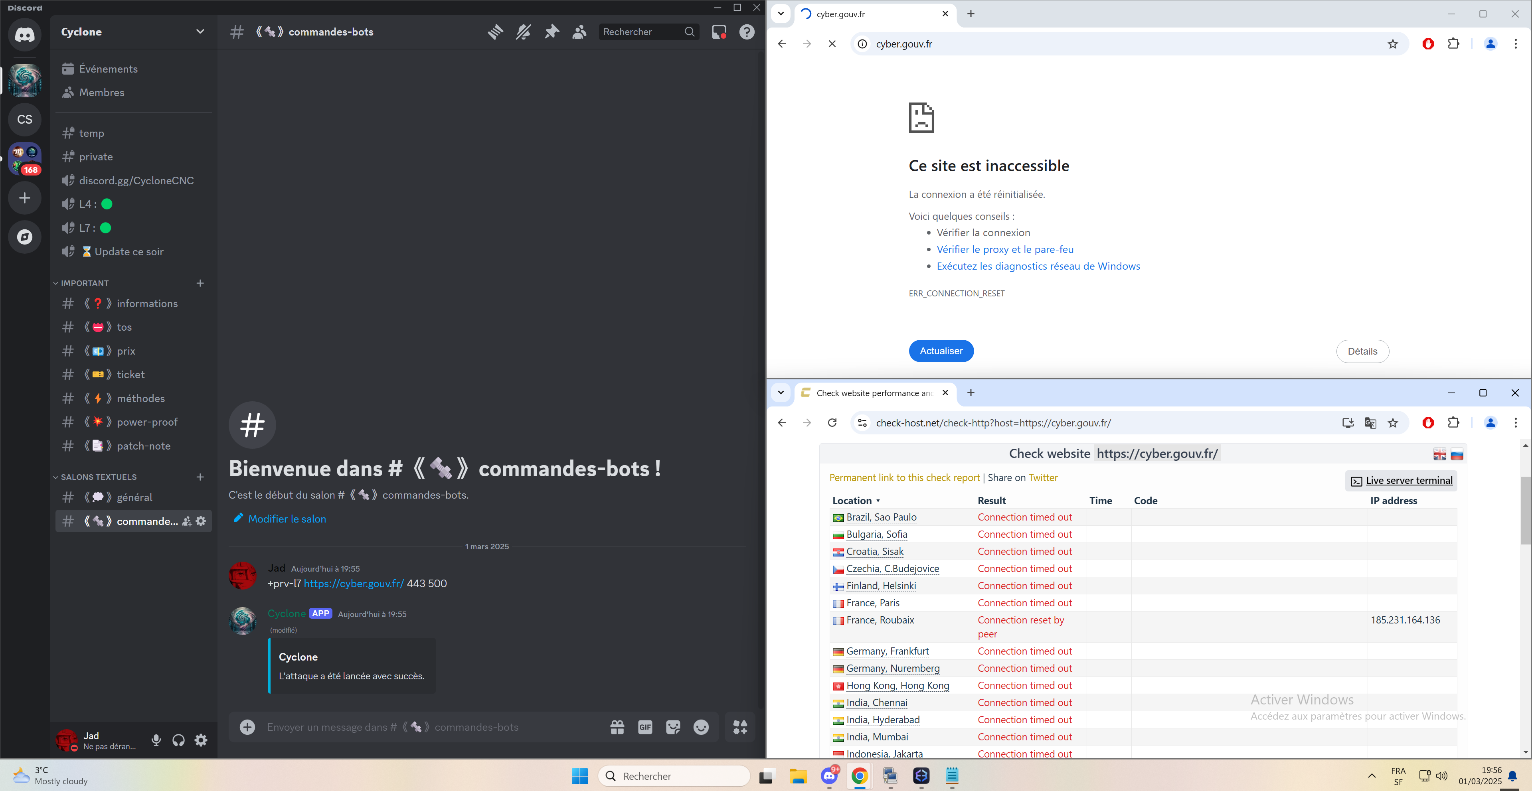
Task: Click the emoji picker icon
Action: click(x=701, y=727)
